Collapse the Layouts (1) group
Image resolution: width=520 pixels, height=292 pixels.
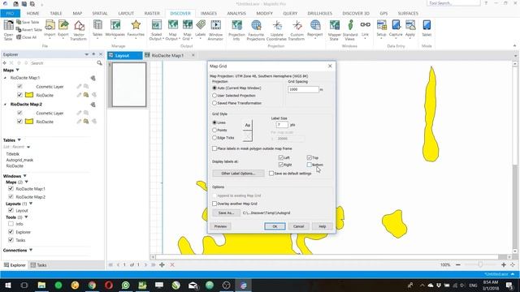(x=31, y=204)
